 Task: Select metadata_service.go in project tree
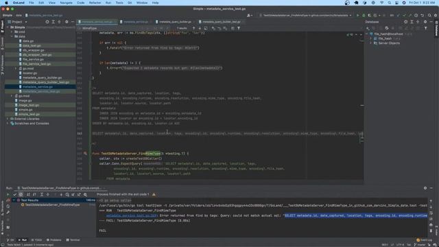tap(38, 87)
